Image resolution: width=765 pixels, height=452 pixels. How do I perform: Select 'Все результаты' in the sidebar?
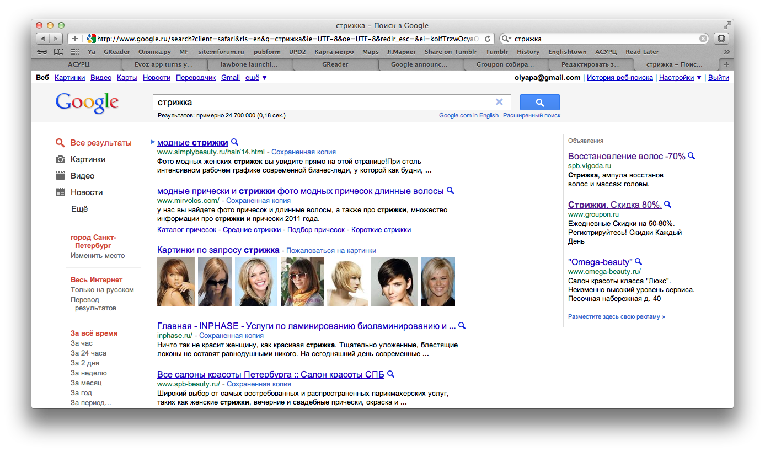101,143
